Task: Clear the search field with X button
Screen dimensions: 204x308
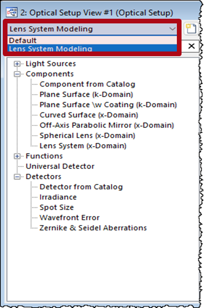Action: [191, 46]
